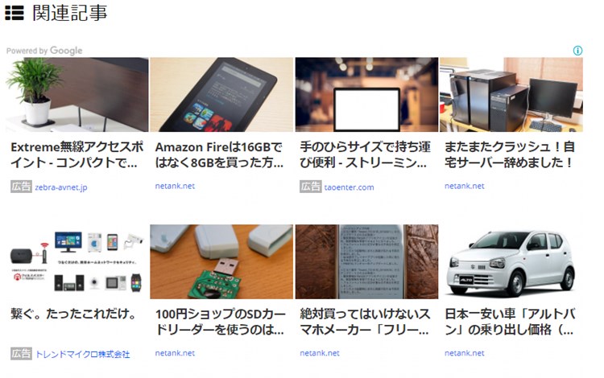604x378 pixels.
Task: Open the USB card reader circuit thumbnail
Action: (221, 262)
